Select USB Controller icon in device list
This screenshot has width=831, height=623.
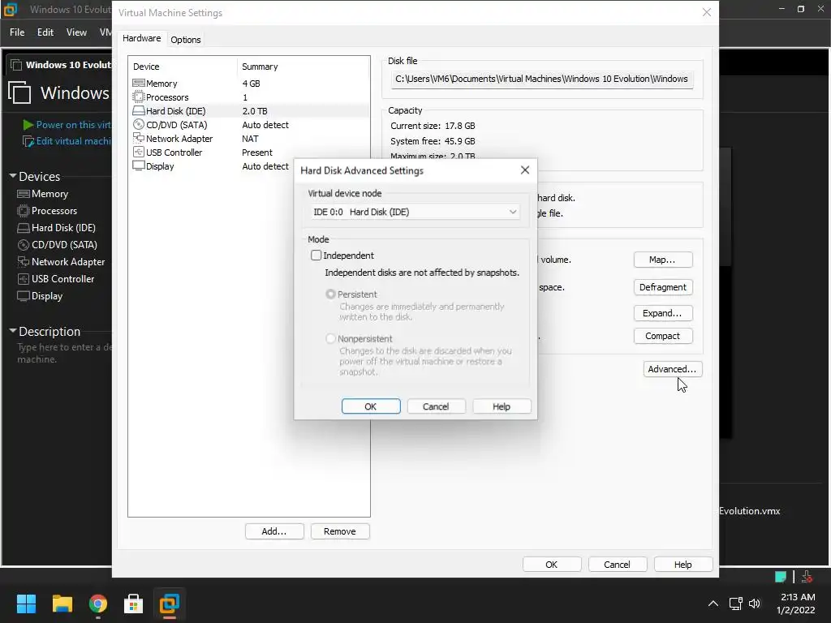coord(138,152)
